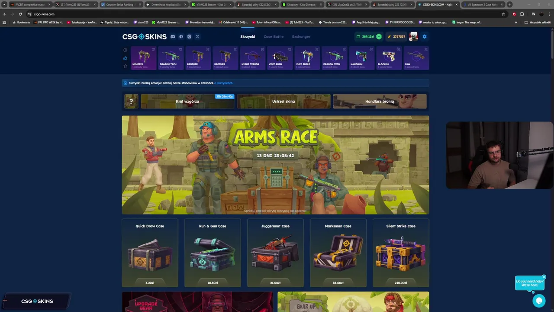Open a new browser tab with plus
The image size is (554, 312).
point(509,4)
